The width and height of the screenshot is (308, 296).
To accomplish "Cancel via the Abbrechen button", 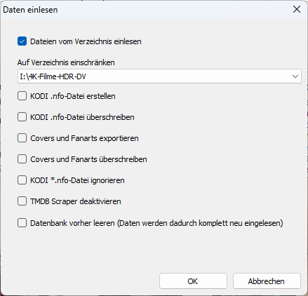I will (x=267, y=281).
